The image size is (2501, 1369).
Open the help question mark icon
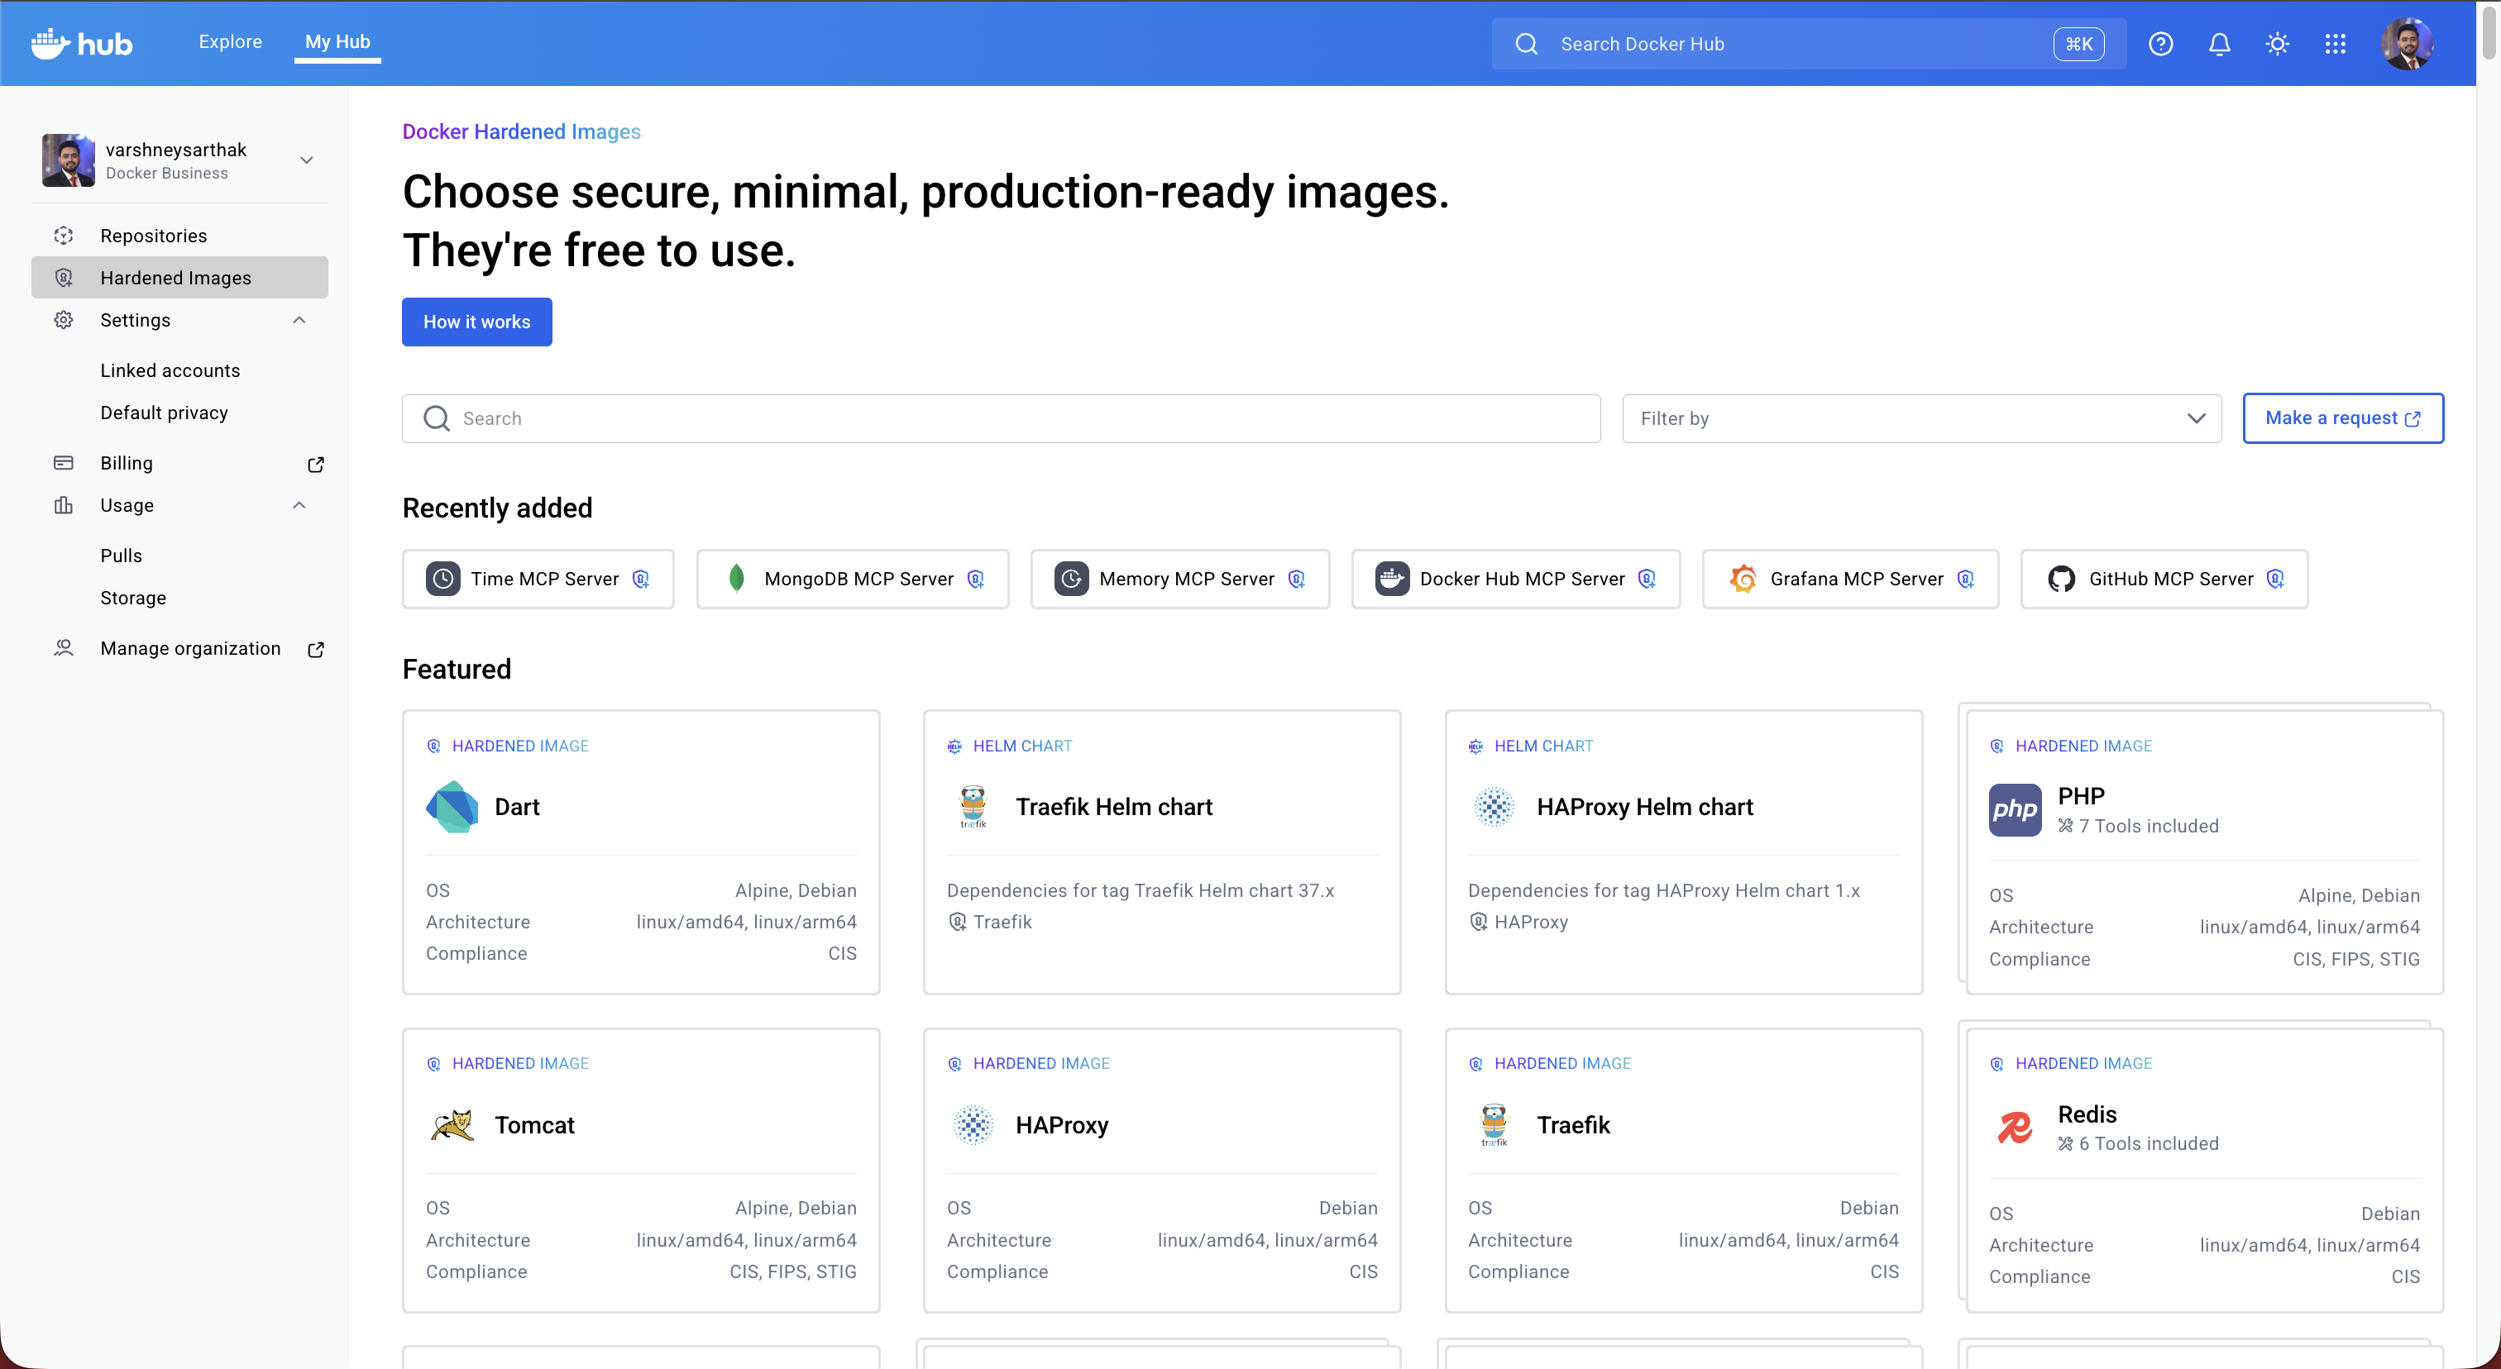[x=2160, y=44]
